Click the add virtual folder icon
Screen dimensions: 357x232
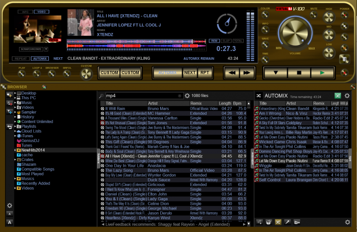(9, 103)
